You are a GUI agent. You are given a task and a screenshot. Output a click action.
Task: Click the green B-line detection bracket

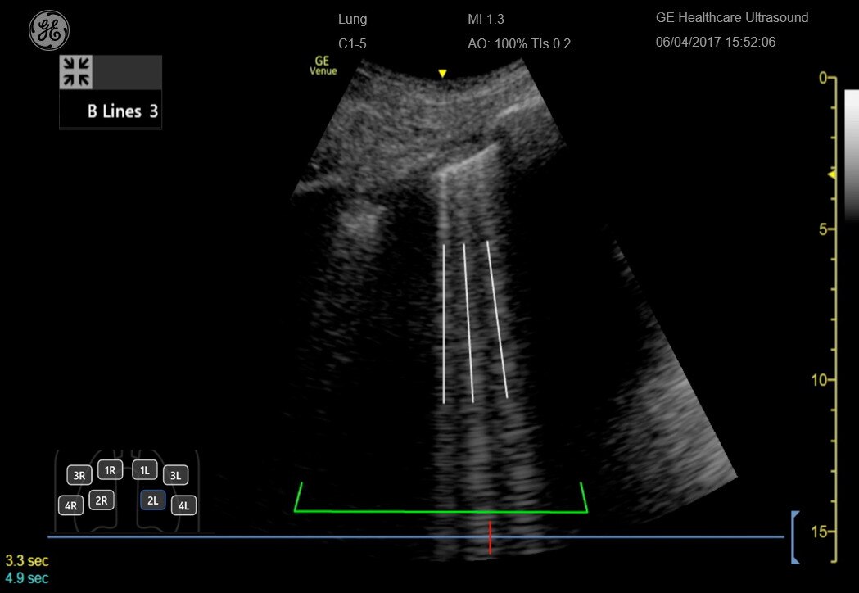[441, 498]
